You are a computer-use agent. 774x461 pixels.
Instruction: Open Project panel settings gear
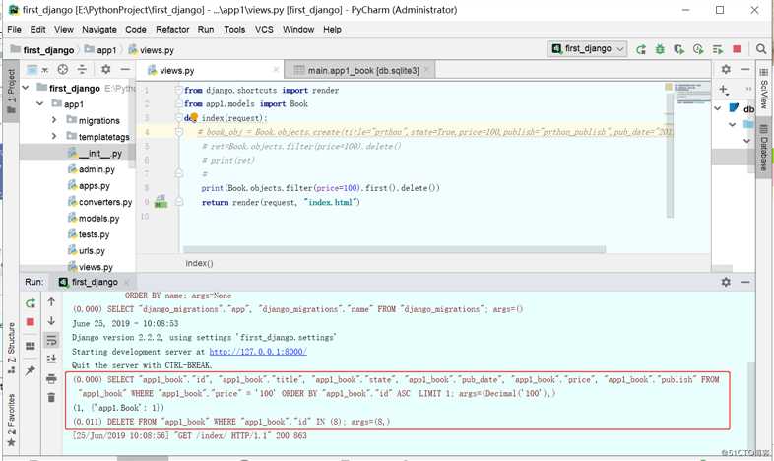[105, 70]
